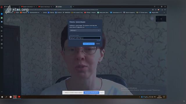Close the Jitsi Meet tab
This screenshot has height=104, width=186.
[71, 7]
